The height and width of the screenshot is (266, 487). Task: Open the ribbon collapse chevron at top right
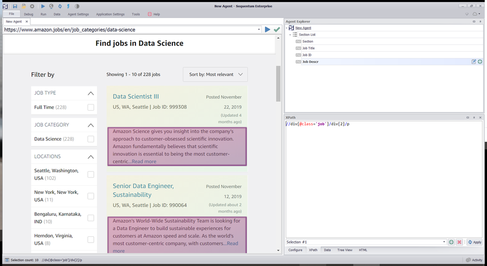click(x=467, y=14)
